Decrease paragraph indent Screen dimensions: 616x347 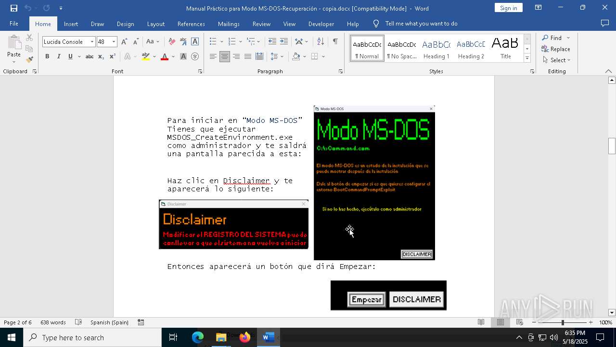272,42
